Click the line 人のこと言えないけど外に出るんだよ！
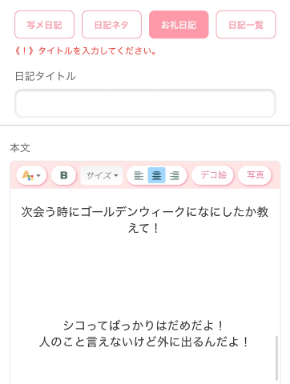290x384 pixels. pyautogui.click(x=144, y=342)
